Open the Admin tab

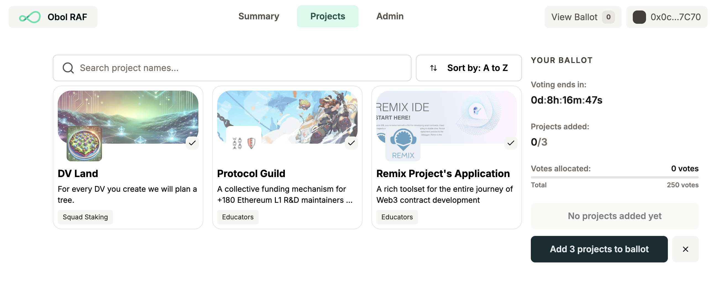[x=390, y=16]
